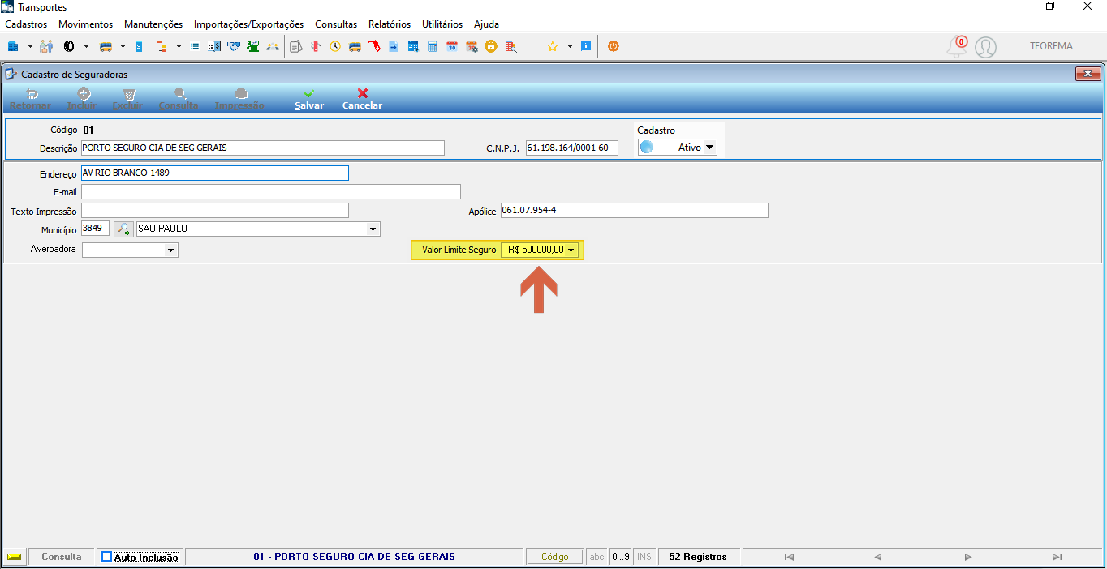Click the blue list lines icon
Viewport: 1107px width, 569px height.
[195, 46]
